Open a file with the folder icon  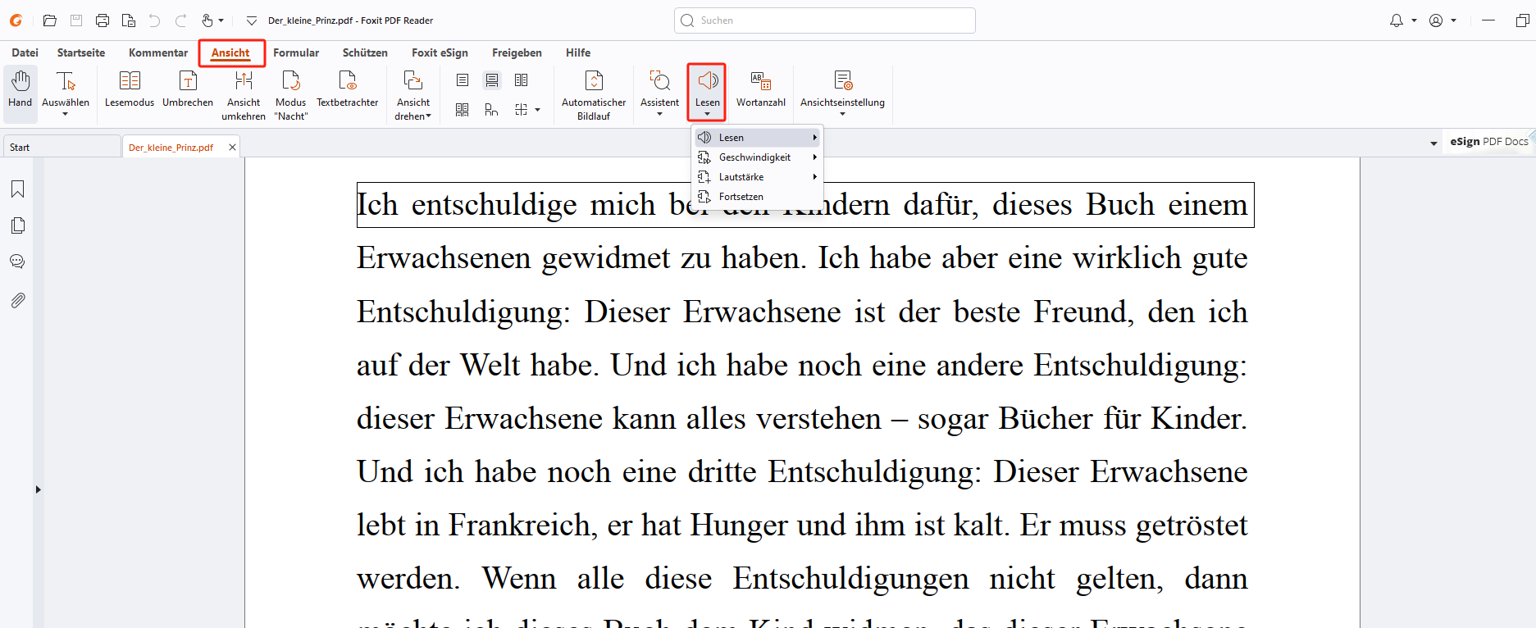pyautogui.click(x=50, y=20)
